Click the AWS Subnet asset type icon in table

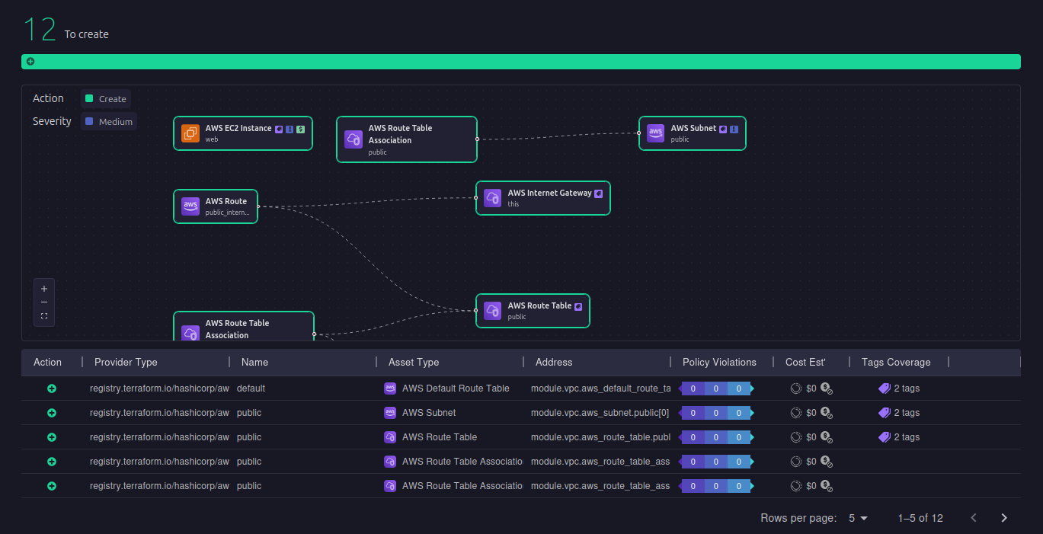point(390,413)
